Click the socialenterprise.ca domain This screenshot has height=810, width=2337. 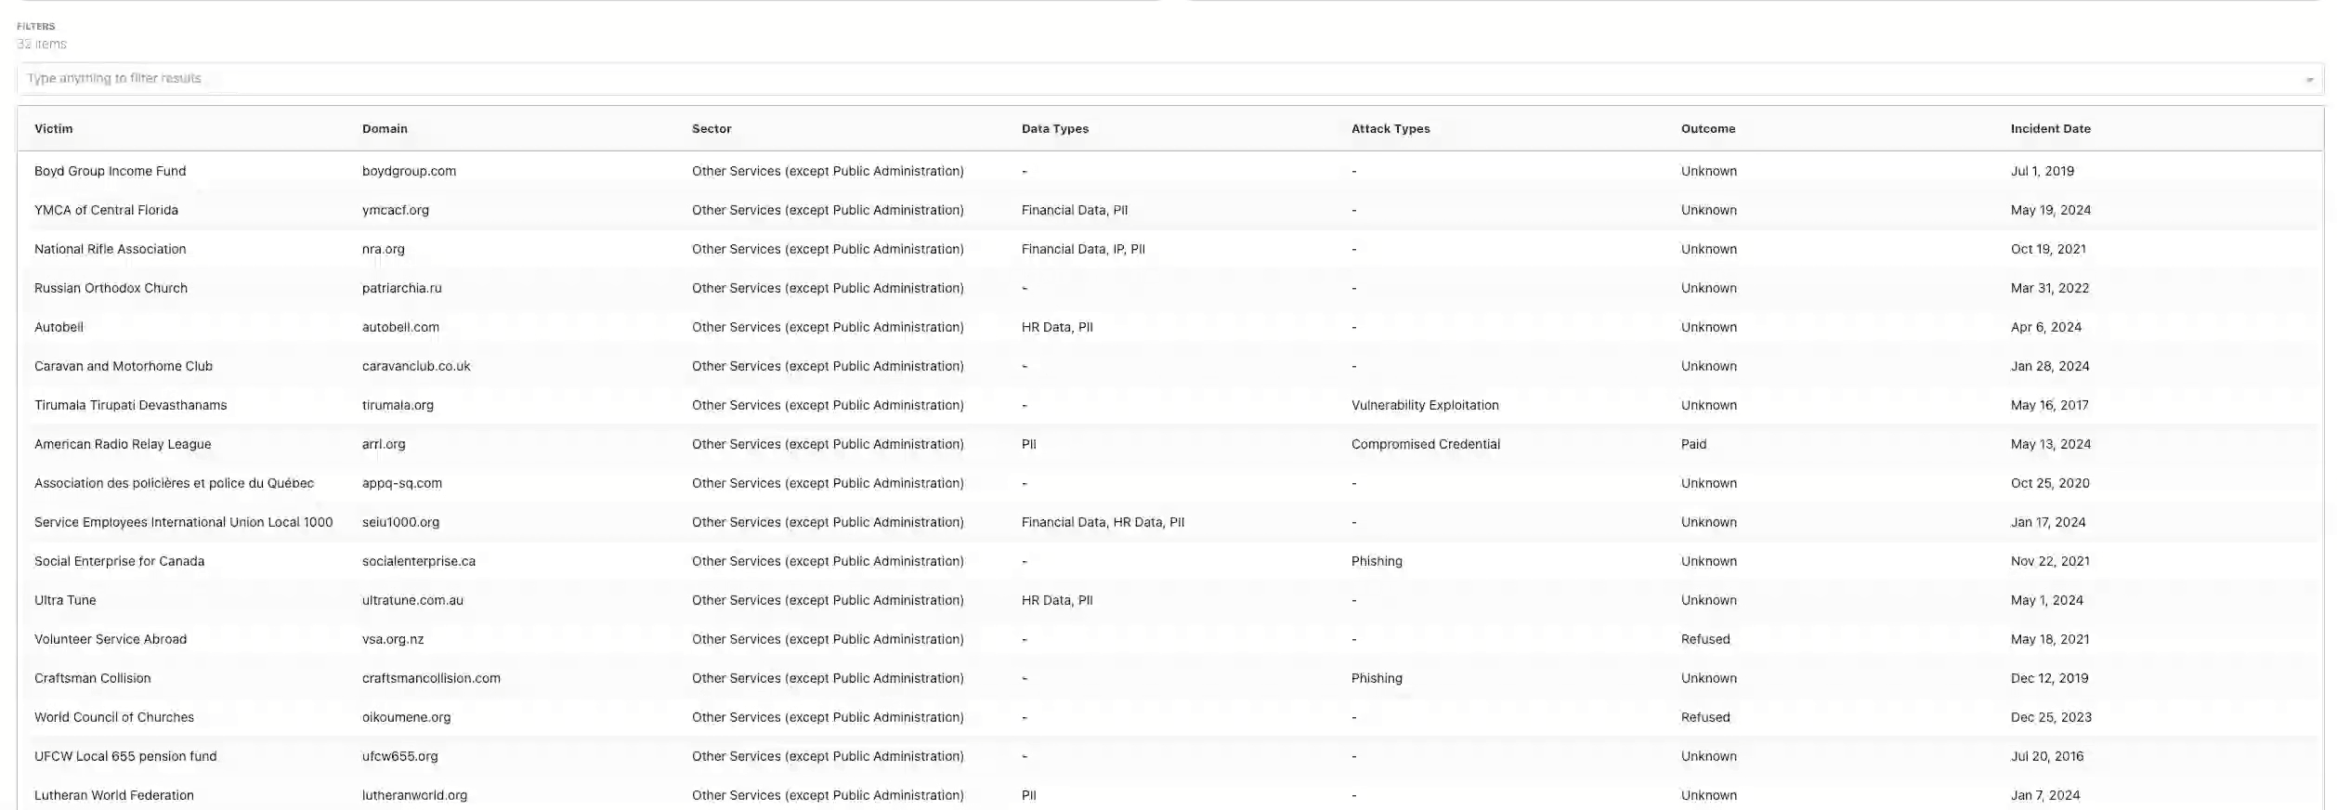pyautogui.click(x=419, y=561)
